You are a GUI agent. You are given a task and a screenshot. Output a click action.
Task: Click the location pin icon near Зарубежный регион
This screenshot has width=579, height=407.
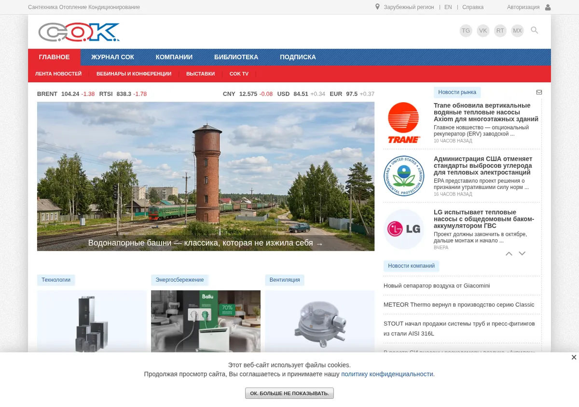[x=377, y=7]
